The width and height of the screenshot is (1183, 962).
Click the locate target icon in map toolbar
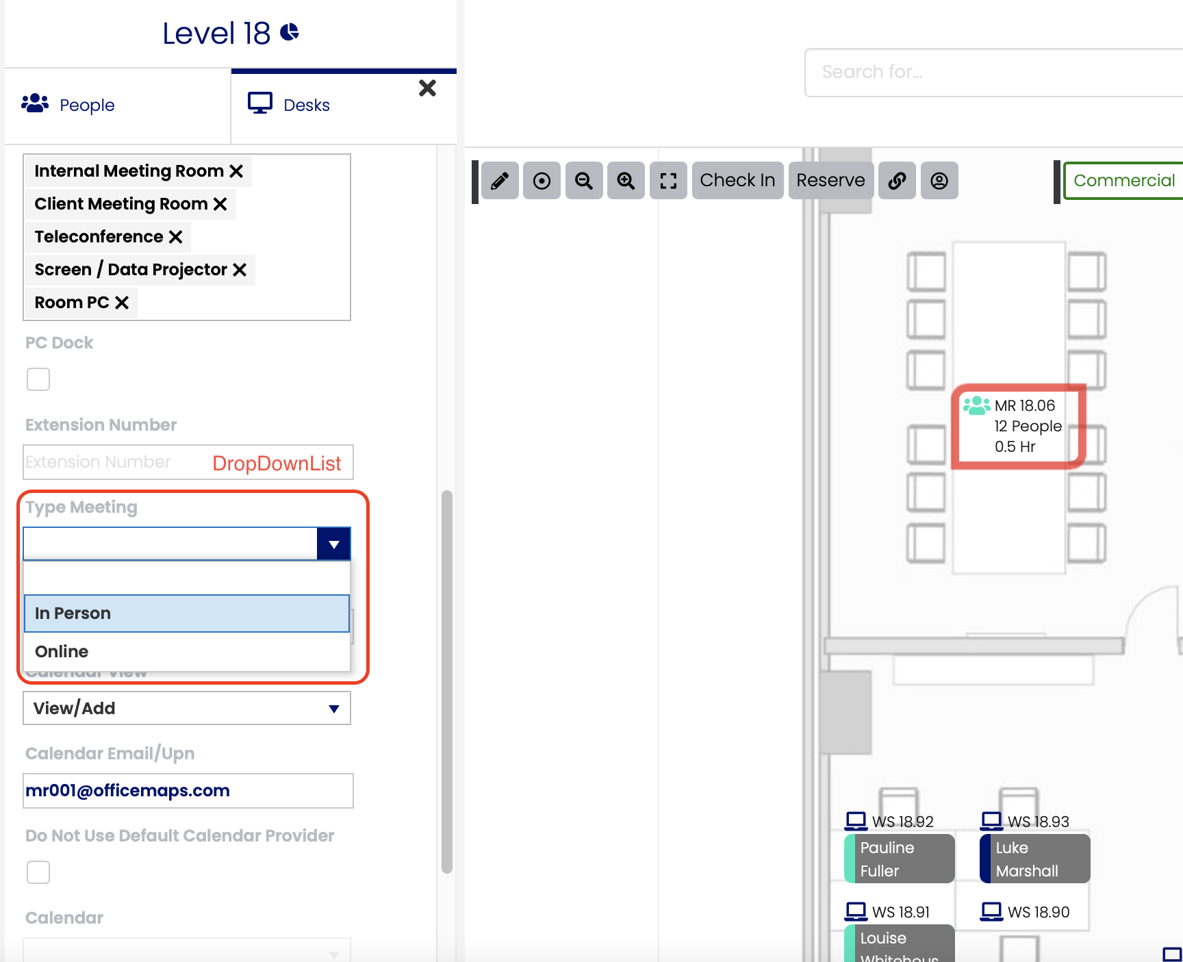click(542, 181)
